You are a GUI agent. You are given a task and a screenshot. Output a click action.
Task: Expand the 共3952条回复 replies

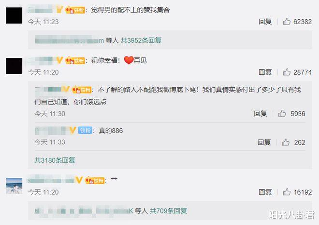click(x=141, y=40)
